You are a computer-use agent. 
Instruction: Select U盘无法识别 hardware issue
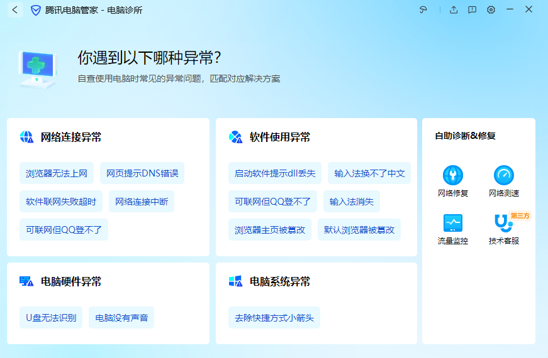[51, 318]
